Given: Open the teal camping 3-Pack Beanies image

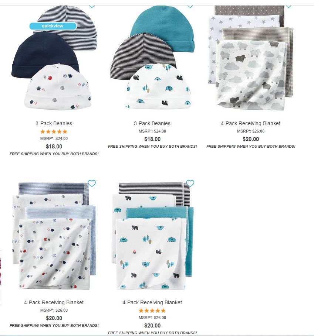Looking at the screenshot, I should click(152, 57).
